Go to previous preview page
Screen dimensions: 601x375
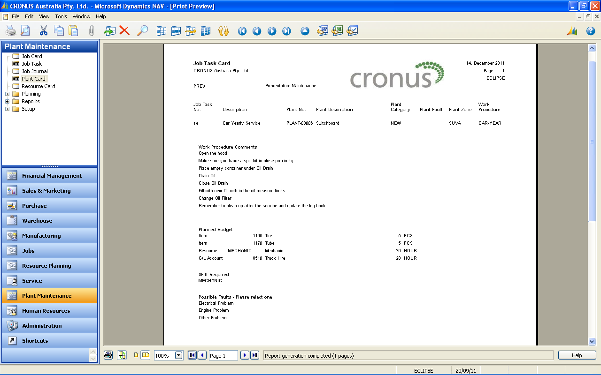coord(202,355)
